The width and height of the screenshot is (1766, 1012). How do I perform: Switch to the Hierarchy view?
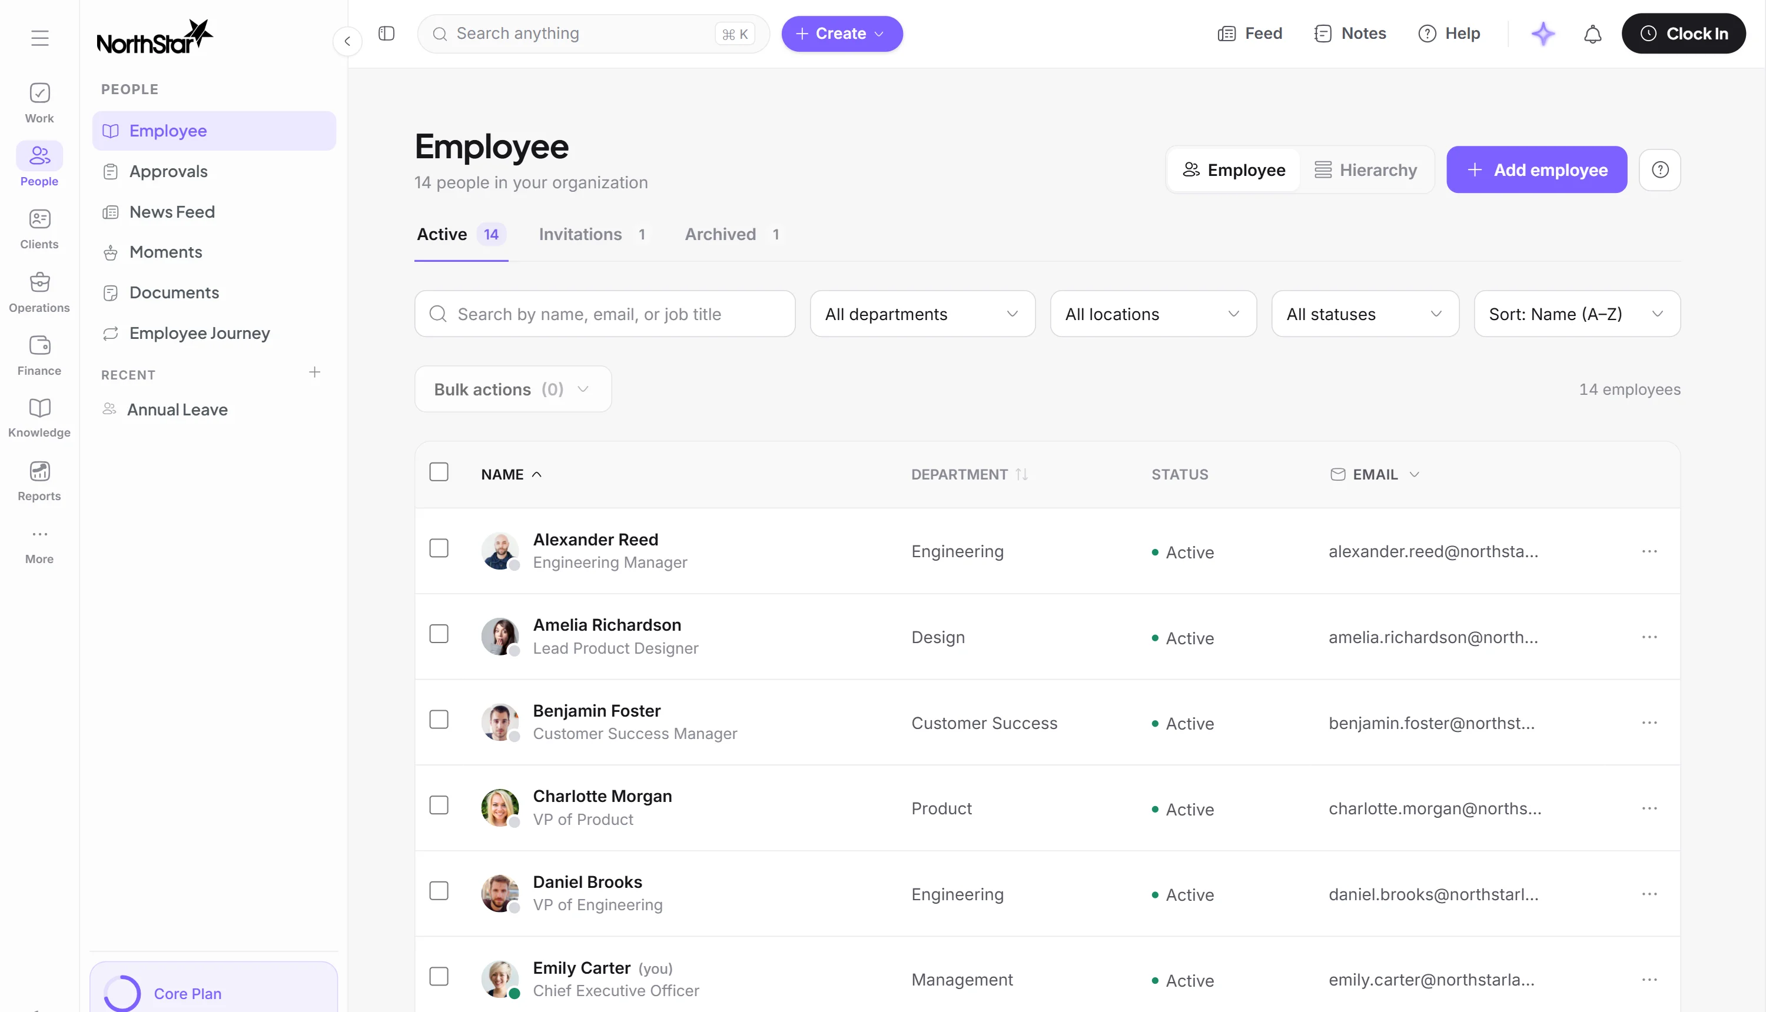pyautogui.click(x=1365, y=169)
